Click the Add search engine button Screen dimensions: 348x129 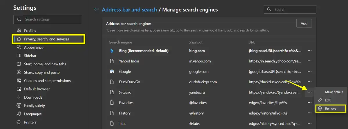tap(304, 23)
